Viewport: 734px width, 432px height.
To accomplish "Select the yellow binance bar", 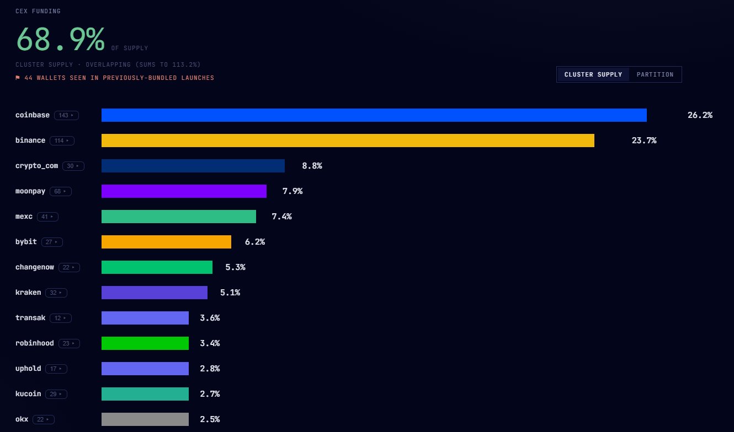I will click(348, 141).
